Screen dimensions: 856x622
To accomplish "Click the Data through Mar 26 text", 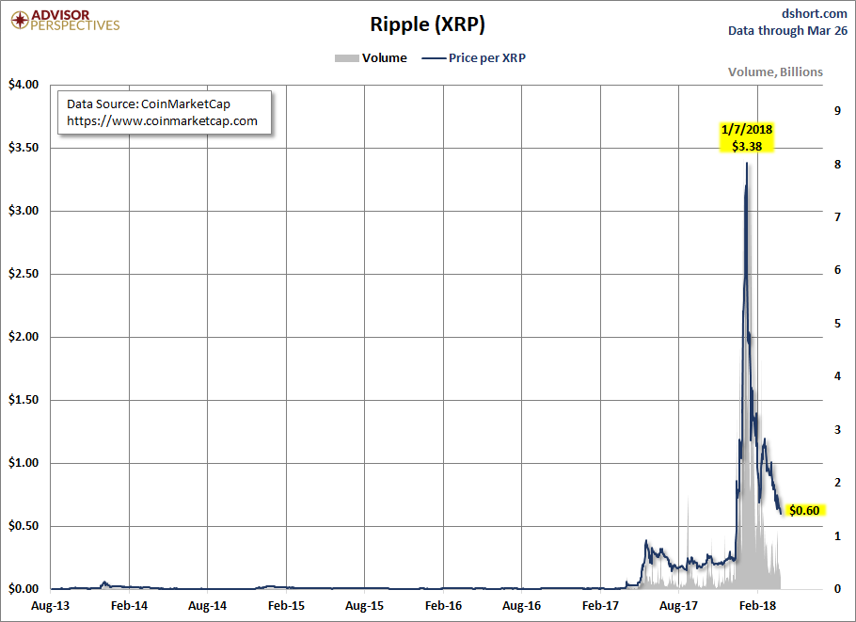I will pos(787,30).
